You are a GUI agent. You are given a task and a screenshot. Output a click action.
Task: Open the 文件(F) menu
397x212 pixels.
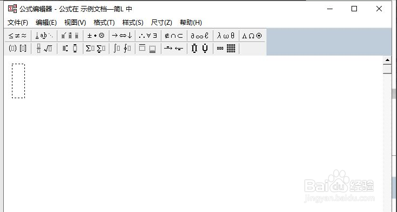coord(17,23)
